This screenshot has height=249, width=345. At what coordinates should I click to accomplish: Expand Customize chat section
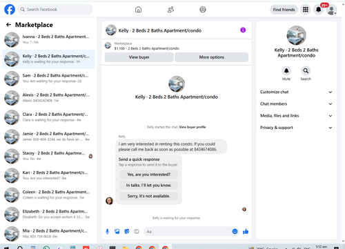tap(296, 92)
